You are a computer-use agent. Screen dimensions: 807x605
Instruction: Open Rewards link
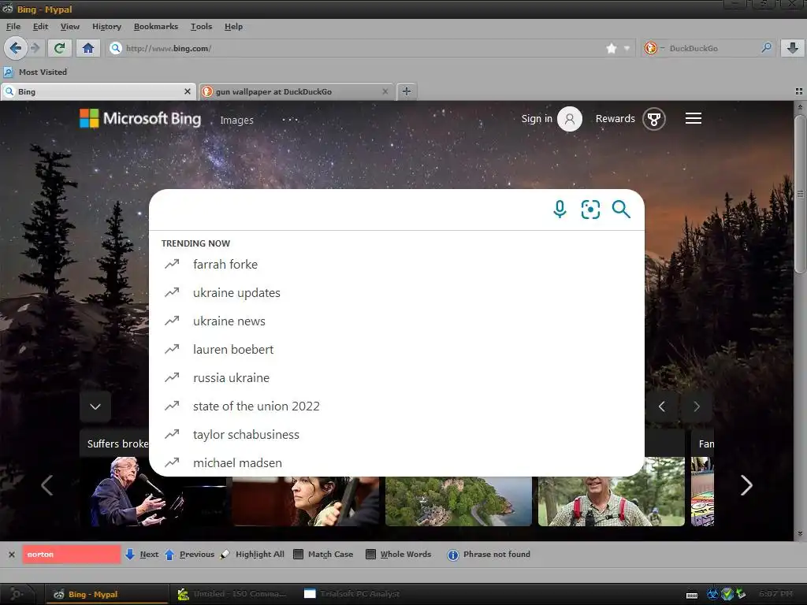pyautogui.click(x=615, y=119)
